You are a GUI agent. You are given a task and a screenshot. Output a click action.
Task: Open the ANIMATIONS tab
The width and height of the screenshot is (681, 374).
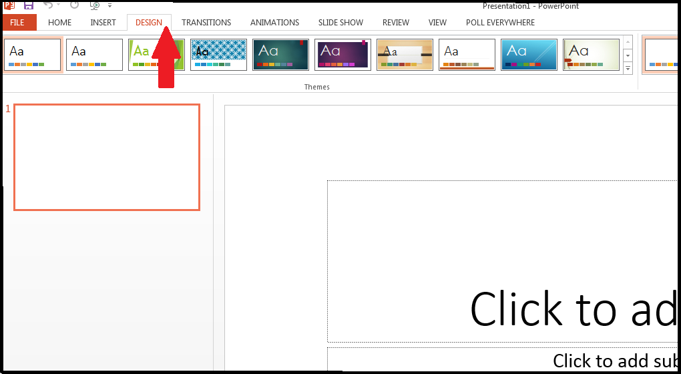[x=274, y=23]
